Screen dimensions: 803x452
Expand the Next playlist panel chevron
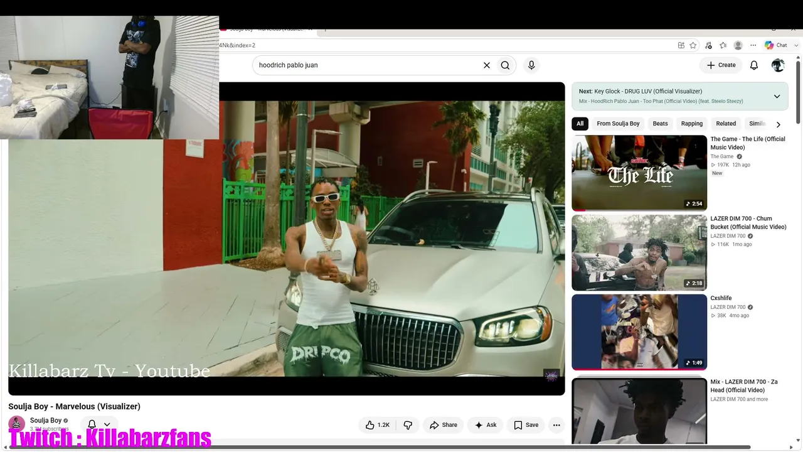pos(777,97)
